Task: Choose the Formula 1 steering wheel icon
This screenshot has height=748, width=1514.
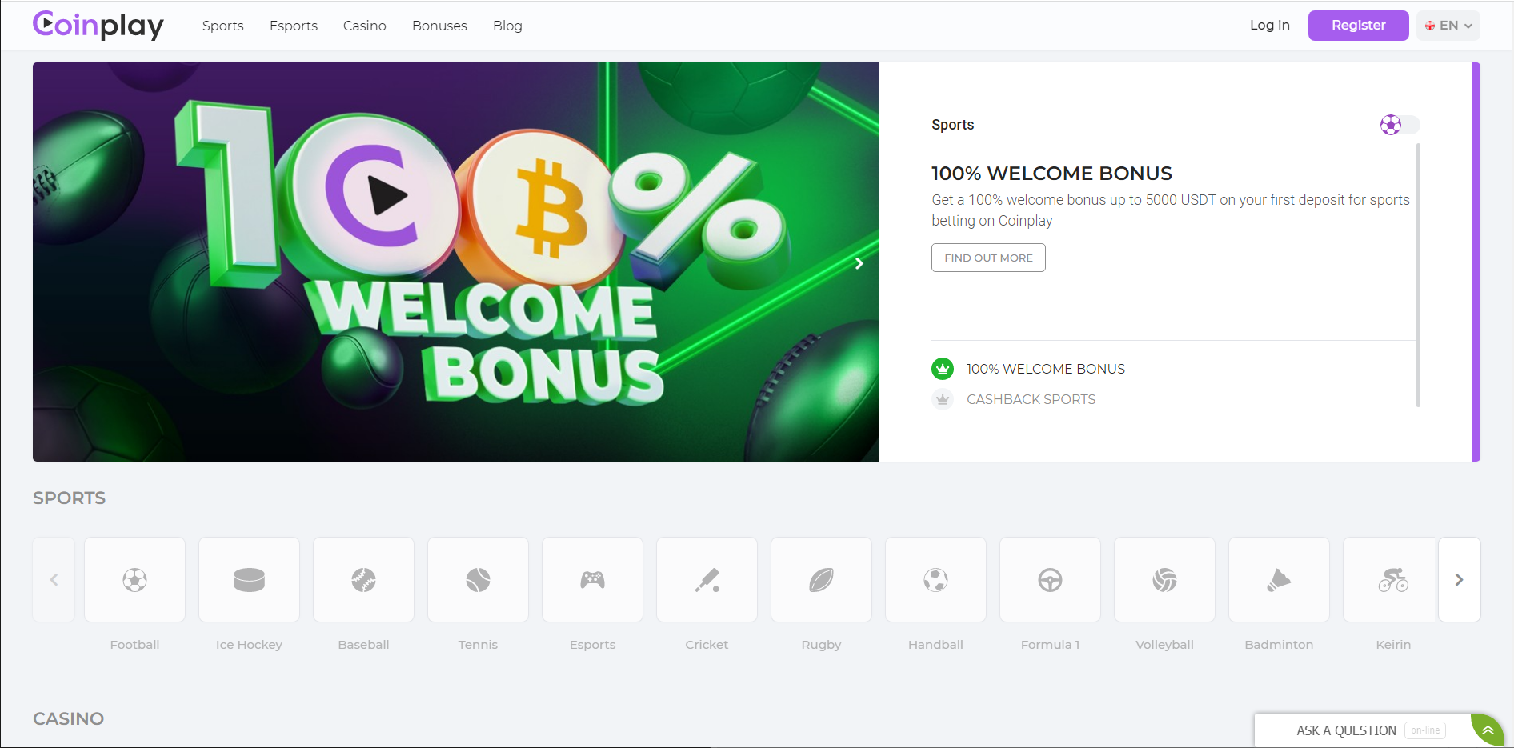Action: tap(1050, 579)
